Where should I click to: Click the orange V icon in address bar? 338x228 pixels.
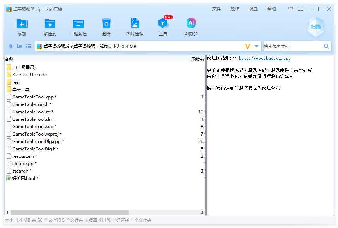(247, 46)
